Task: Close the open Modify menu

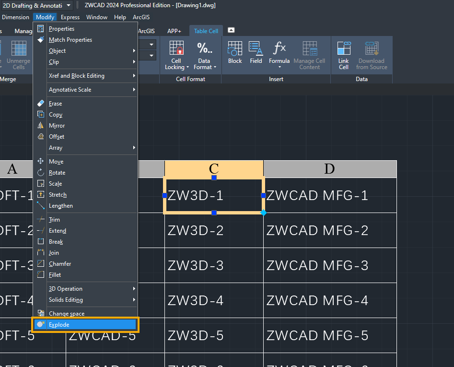Action: 45,17
